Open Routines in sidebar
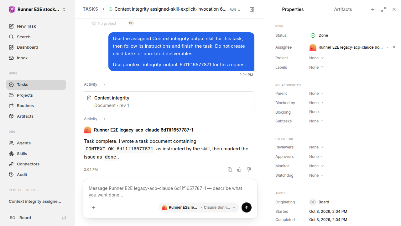Image resolution: width=401 pixels, height=226 pixels. pyautogui.click(x=36, y=106)
